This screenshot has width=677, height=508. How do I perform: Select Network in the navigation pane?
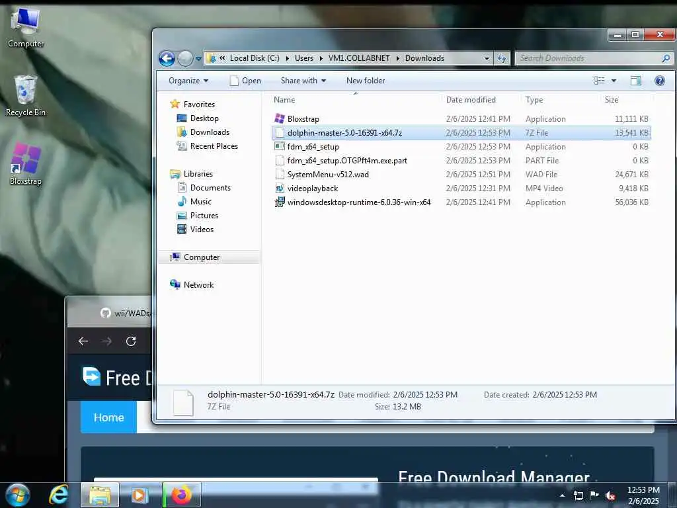(192, 285)
